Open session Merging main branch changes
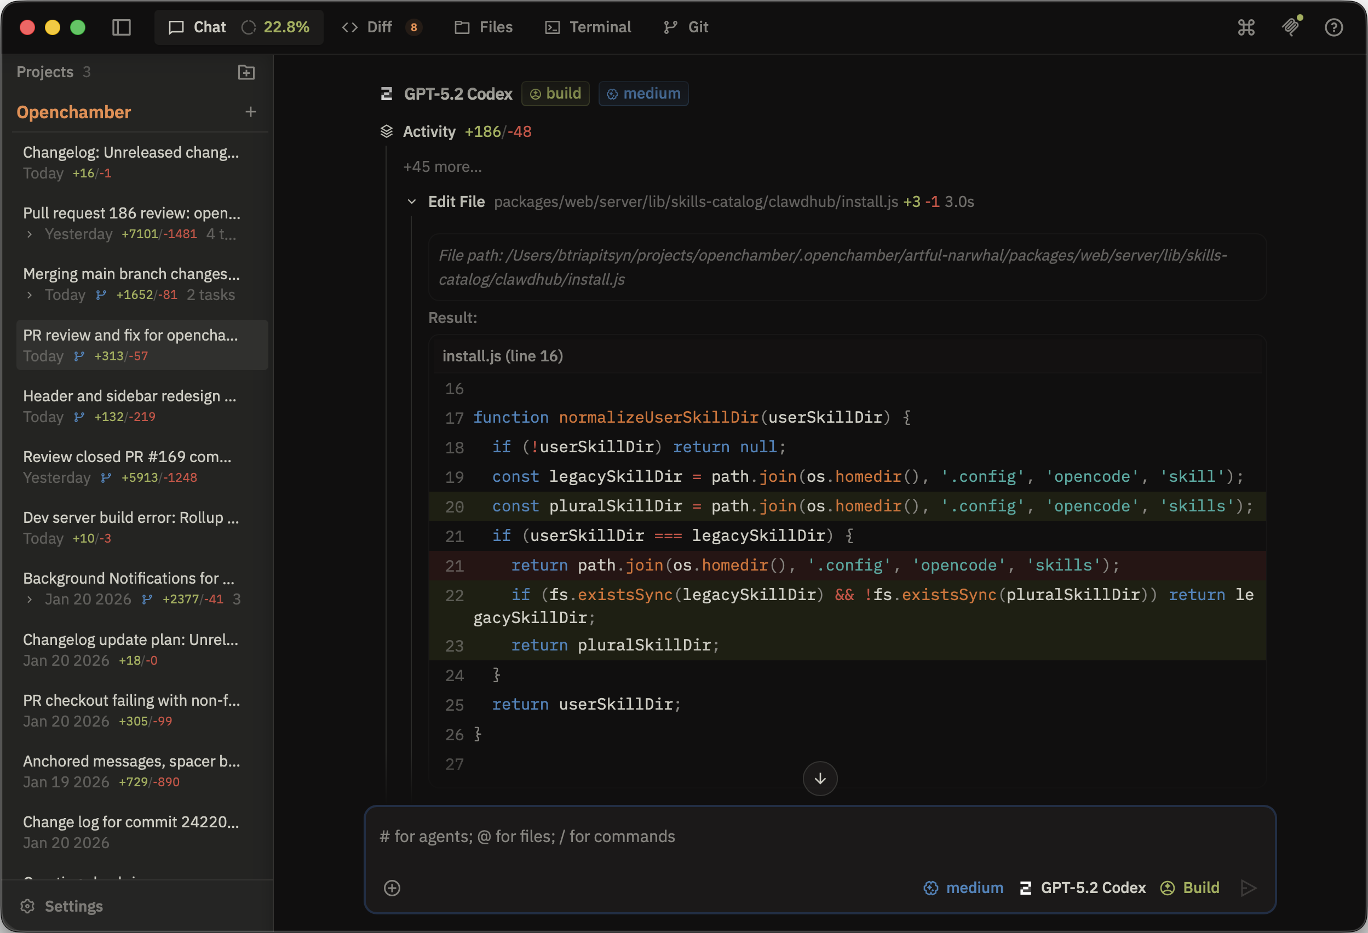 tap(142, 284)
